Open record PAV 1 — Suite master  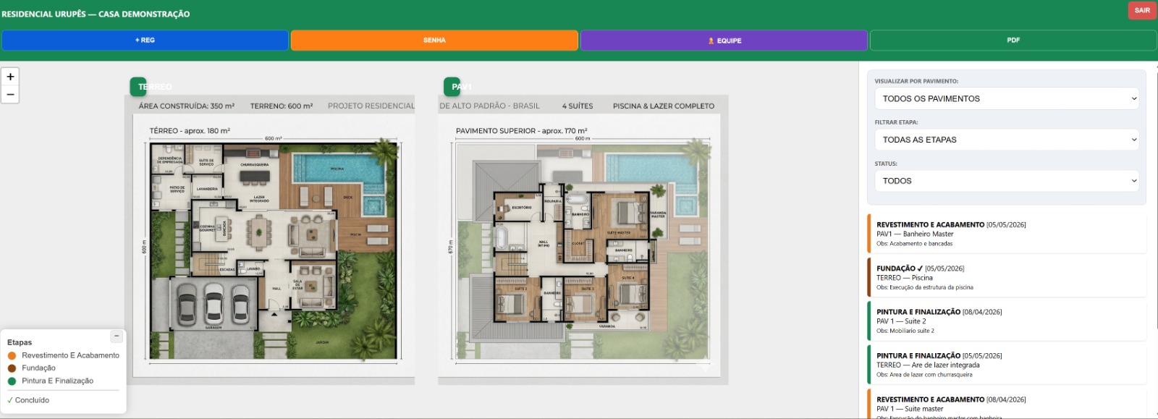point(1007,405)
